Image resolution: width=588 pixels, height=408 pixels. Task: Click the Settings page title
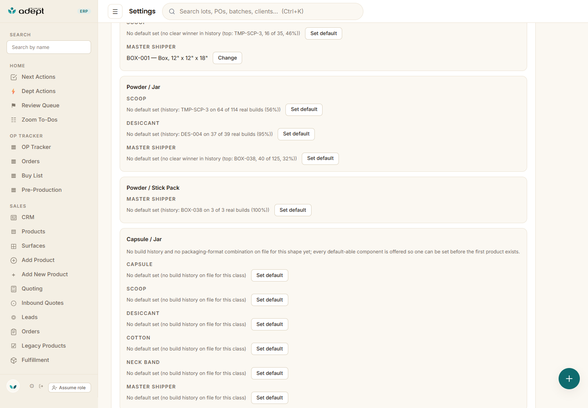tap(142, 11)
